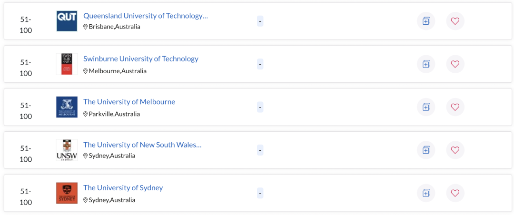The width and height of the screenshot is (514, 215).
Task: Open Swinburne University of Technology page
Action: pos(140,59)
